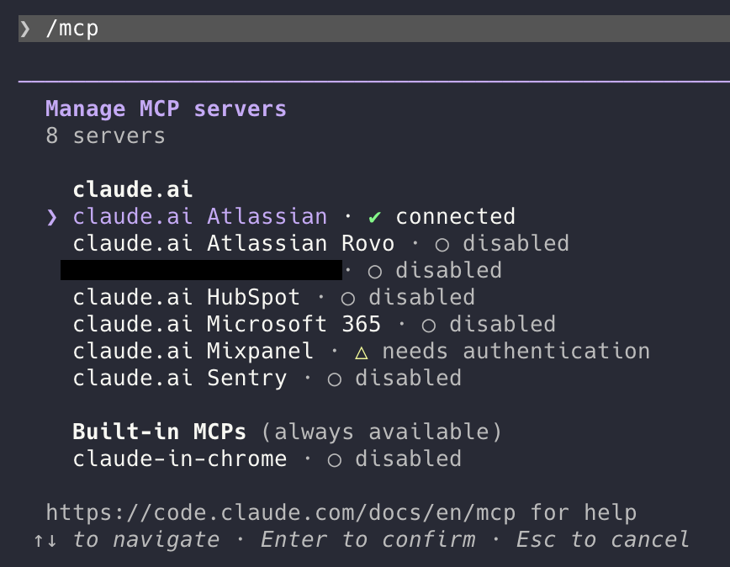Click the yellow warning triangle for Mixpanel
Viewport: 730px width, 567px height.
[362, 352]
